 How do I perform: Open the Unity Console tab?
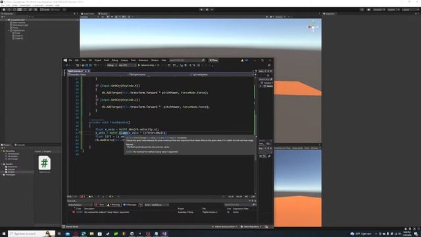point(20,145)
